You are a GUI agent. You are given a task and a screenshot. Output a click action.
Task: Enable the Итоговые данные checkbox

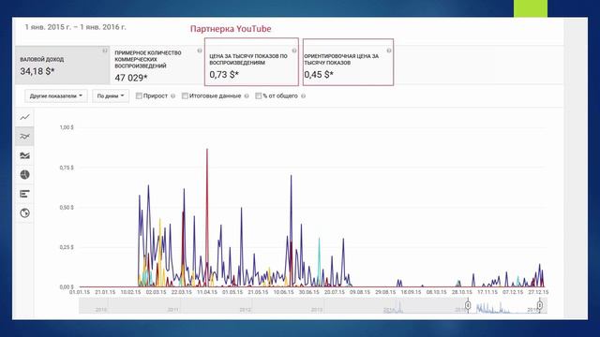click(185, 95)
